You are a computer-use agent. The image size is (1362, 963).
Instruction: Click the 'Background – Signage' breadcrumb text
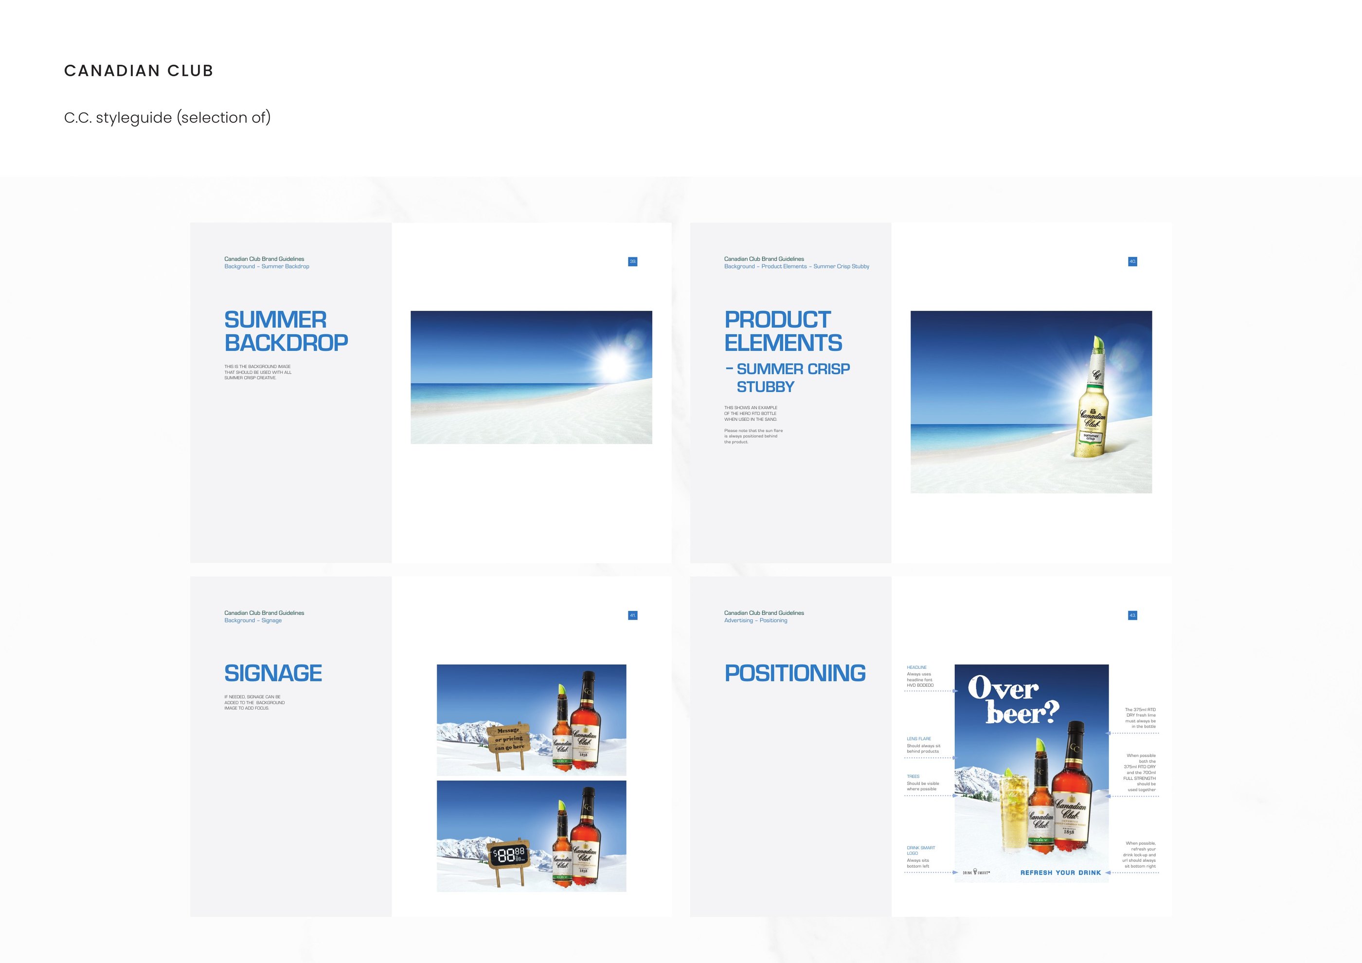253,620
